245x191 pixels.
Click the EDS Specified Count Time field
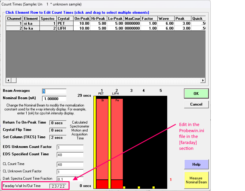(70, 155)
